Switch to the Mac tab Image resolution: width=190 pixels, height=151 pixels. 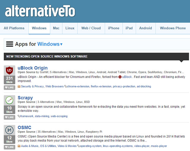[x=56, y=28]
